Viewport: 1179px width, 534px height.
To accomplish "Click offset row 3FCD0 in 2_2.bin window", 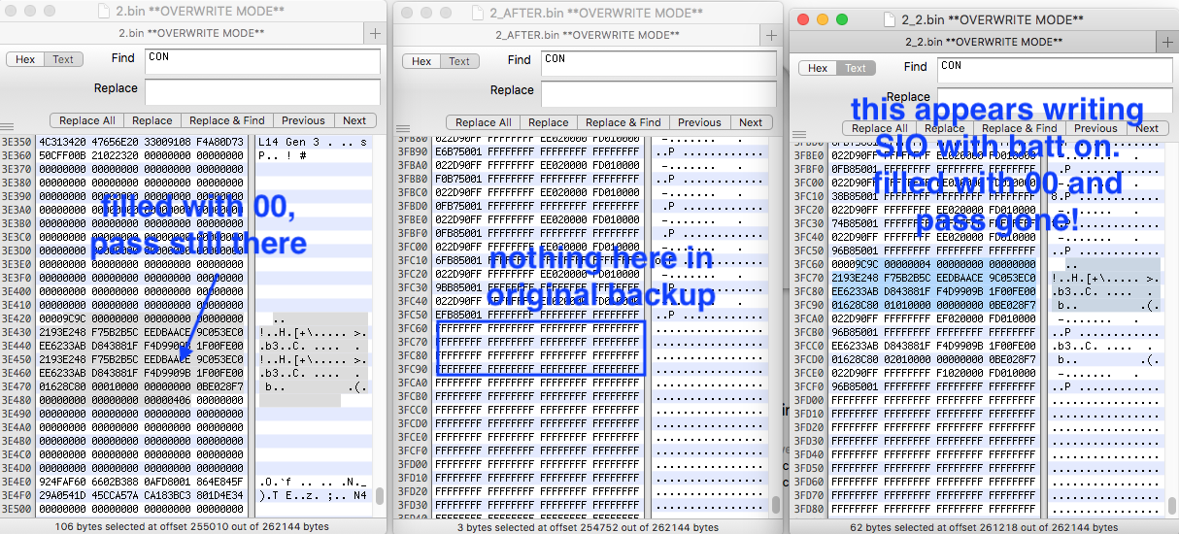I will pos(809,358).
